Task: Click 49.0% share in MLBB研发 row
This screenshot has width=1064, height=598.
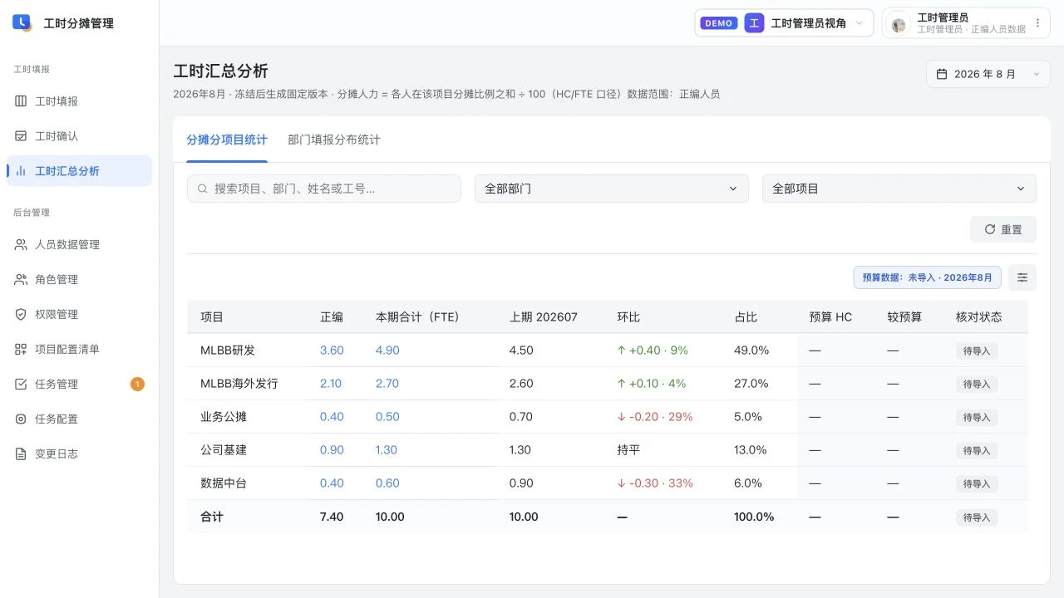Action: [751, 350]
